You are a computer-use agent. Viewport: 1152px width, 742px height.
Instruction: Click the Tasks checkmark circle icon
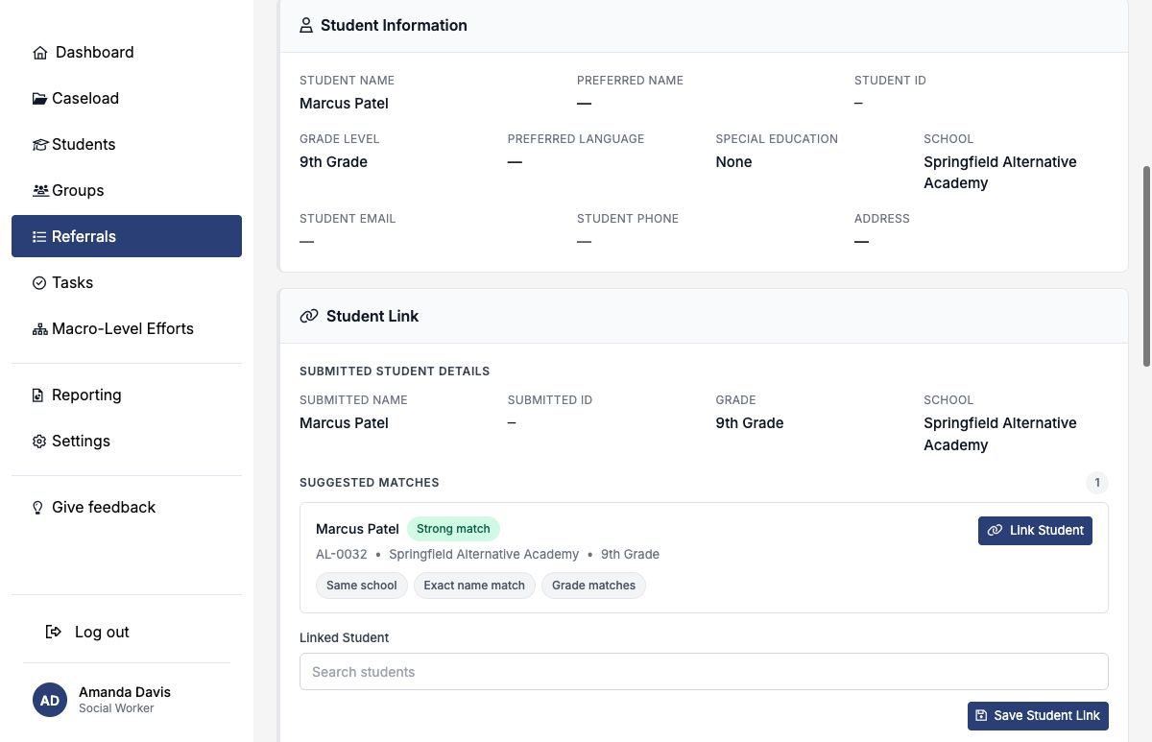pos(39,283)
